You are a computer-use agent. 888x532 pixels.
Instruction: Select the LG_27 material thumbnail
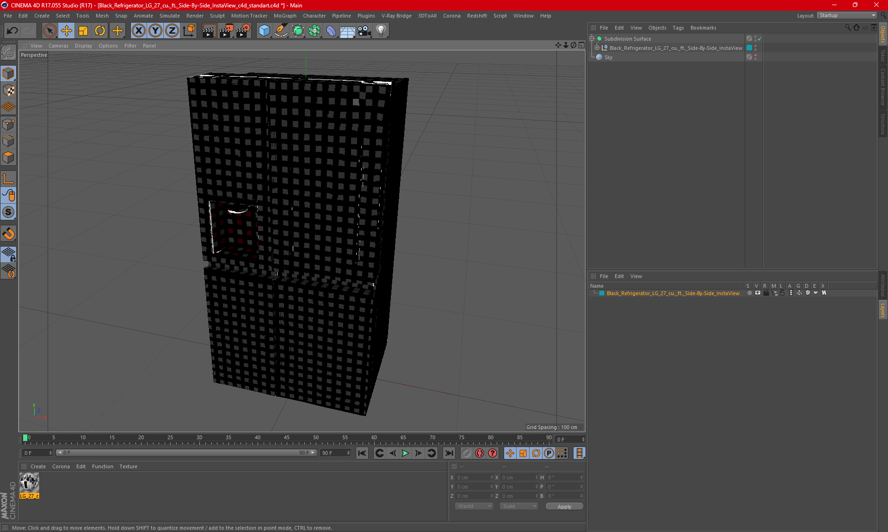point(29,483)
